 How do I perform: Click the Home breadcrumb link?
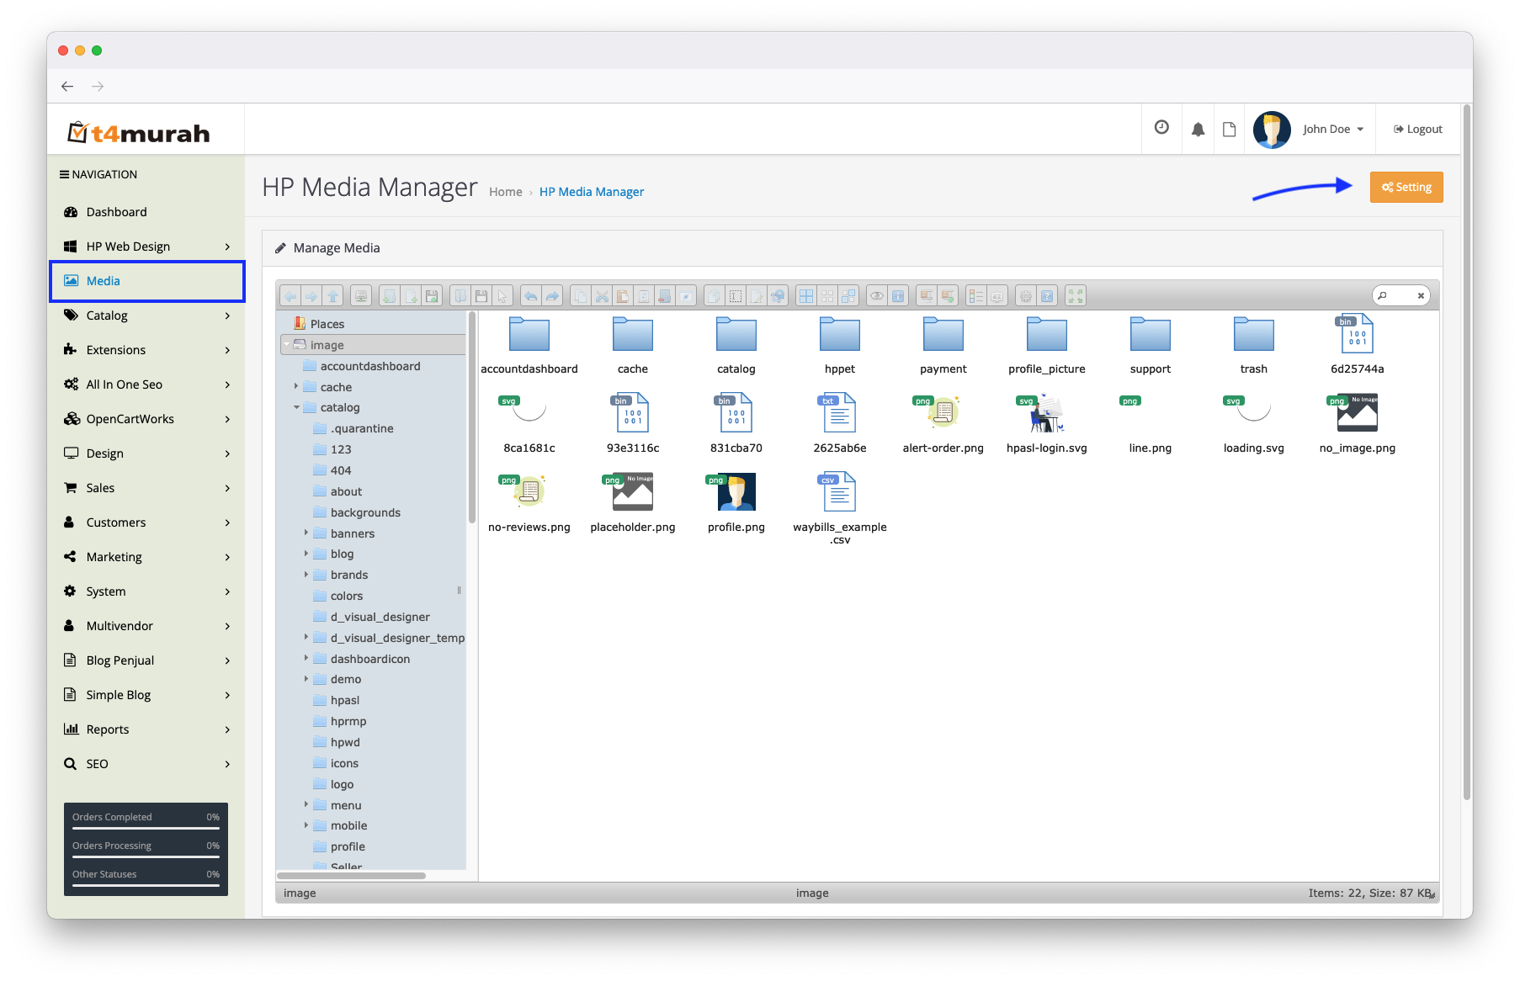click(505, 192)
